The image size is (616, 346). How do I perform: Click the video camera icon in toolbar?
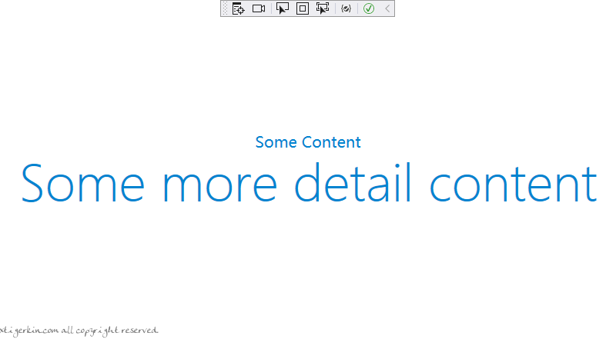pyautogui.click(x=259, y=8)
